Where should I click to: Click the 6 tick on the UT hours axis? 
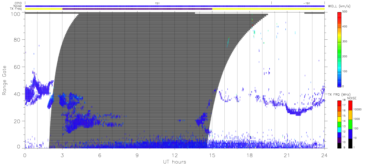(100, 155)
